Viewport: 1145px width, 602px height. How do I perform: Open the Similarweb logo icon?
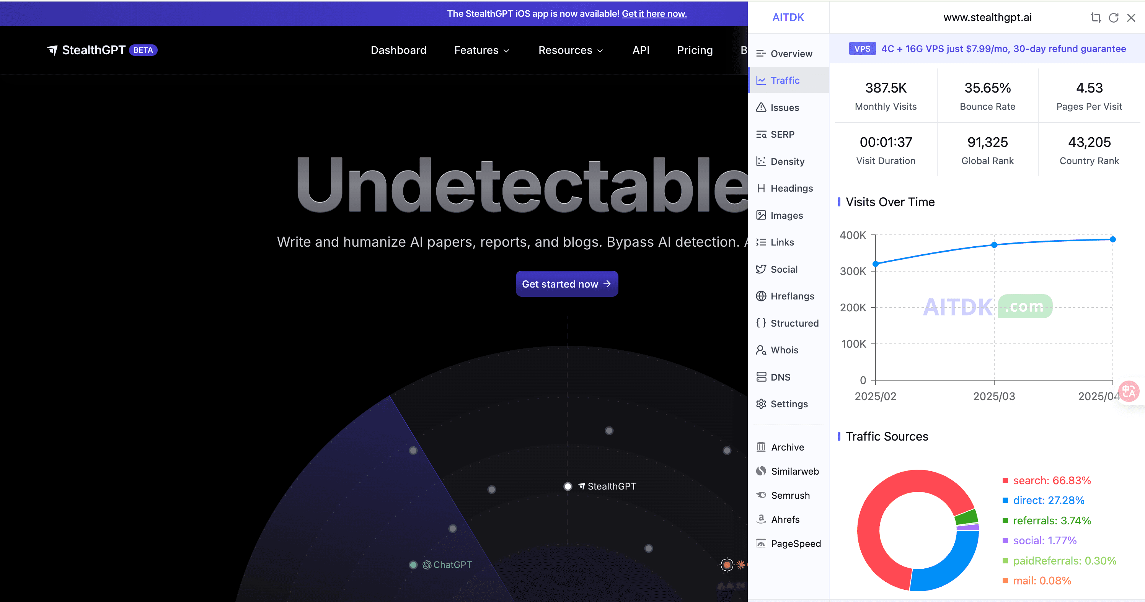tap(761, 471)
